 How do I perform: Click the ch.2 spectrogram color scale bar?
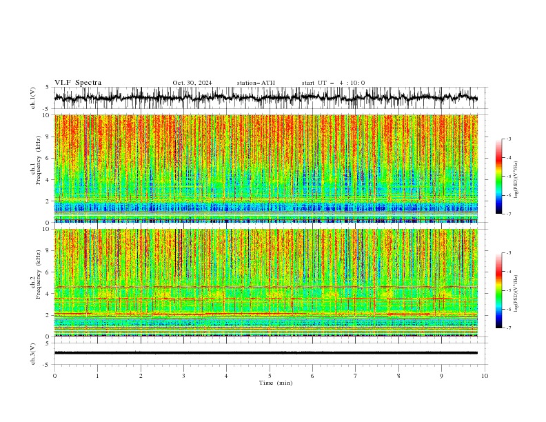tap(498, 290)
